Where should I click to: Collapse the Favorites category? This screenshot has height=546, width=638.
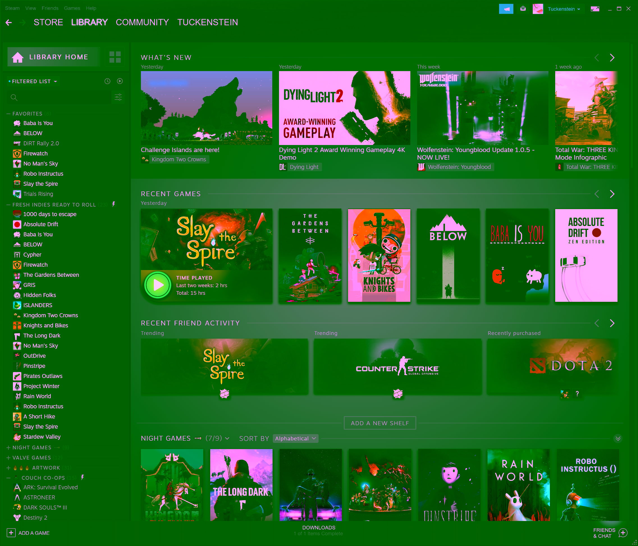pyautogui.click(x=9, y=114)
